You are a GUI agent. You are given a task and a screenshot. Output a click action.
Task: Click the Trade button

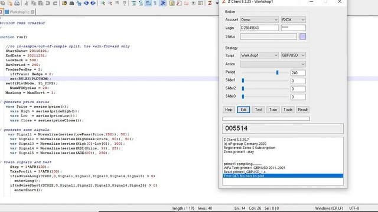click(288, 110)
